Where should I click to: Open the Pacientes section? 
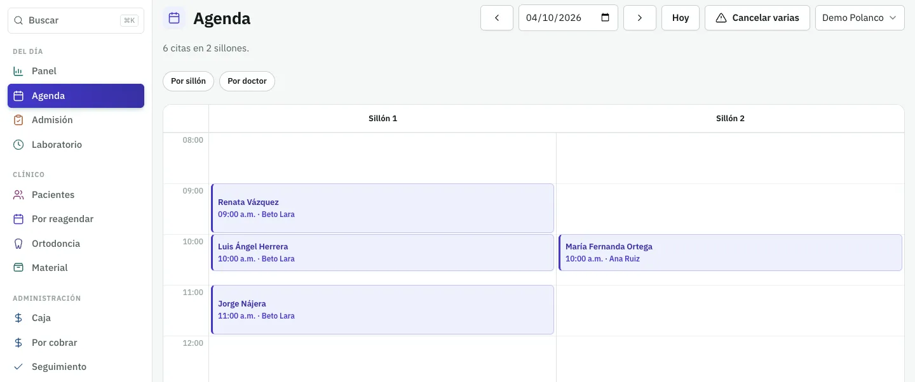tap(76, 195)
